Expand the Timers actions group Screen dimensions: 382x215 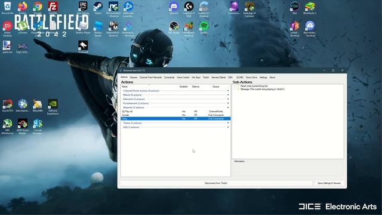[x=228, y=123]
